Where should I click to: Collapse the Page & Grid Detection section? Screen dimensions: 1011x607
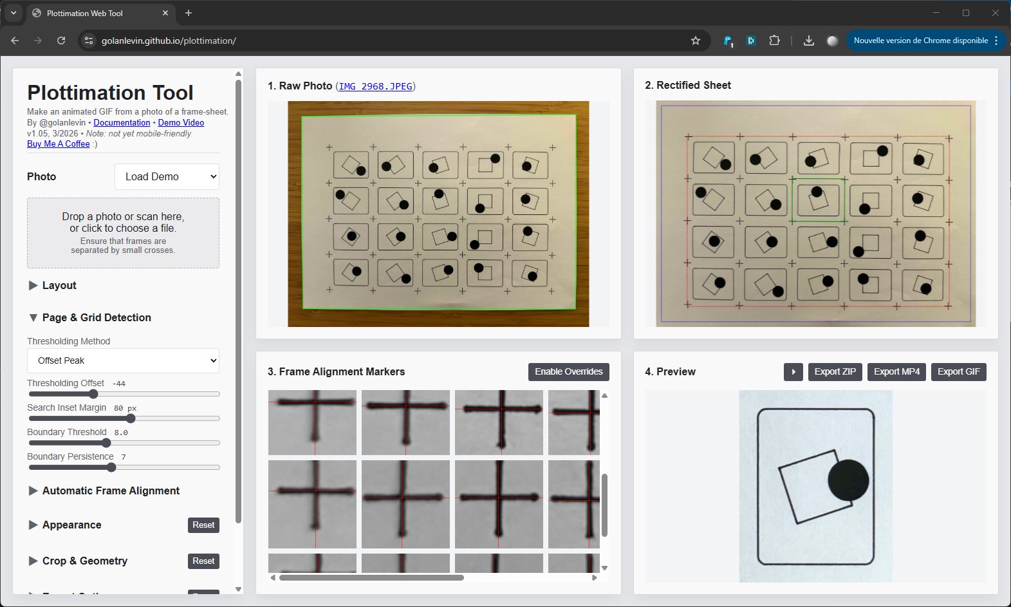[x=96, y=318]
